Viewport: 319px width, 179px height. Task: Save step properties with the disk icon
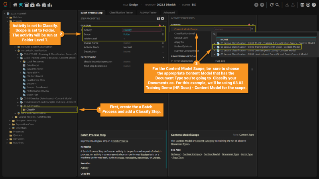158,18
